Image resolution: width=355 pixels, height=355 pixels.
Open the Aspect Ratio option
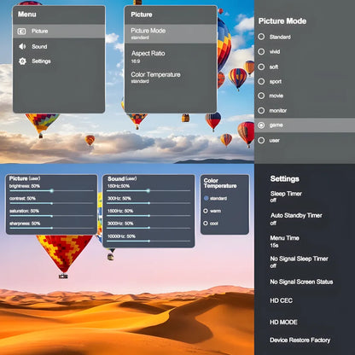point(171,56)
